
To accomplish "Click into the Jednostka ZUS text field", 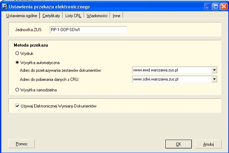I will click(87, 30).
